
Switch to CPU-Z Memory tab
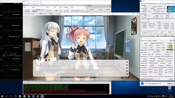[x=156, y=4]
